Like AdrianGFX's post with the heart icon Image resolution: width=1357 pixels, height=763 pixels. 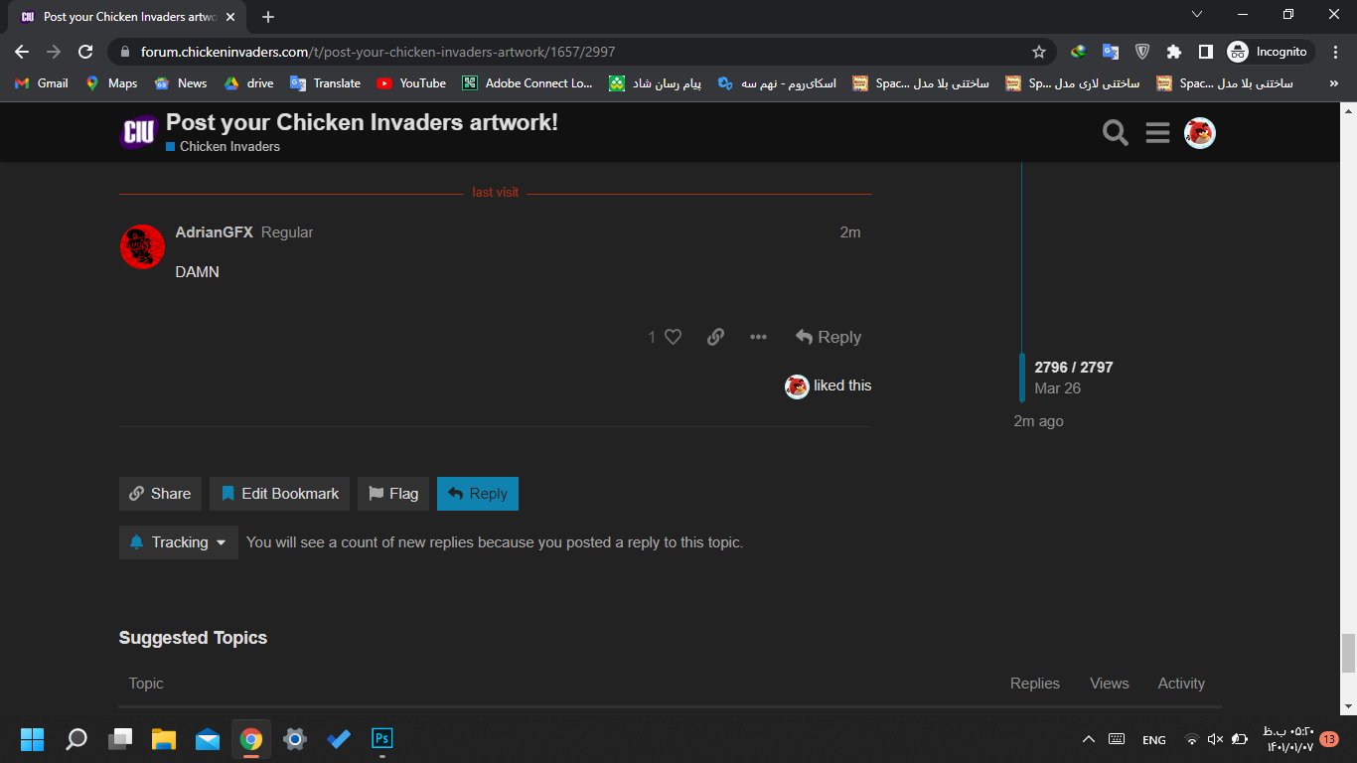click(x=673, y=337)
